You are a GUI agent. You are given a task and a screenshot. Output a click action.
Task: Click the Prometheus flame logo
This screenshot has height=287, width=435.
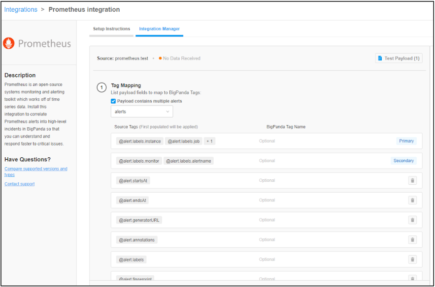(8, 43)
